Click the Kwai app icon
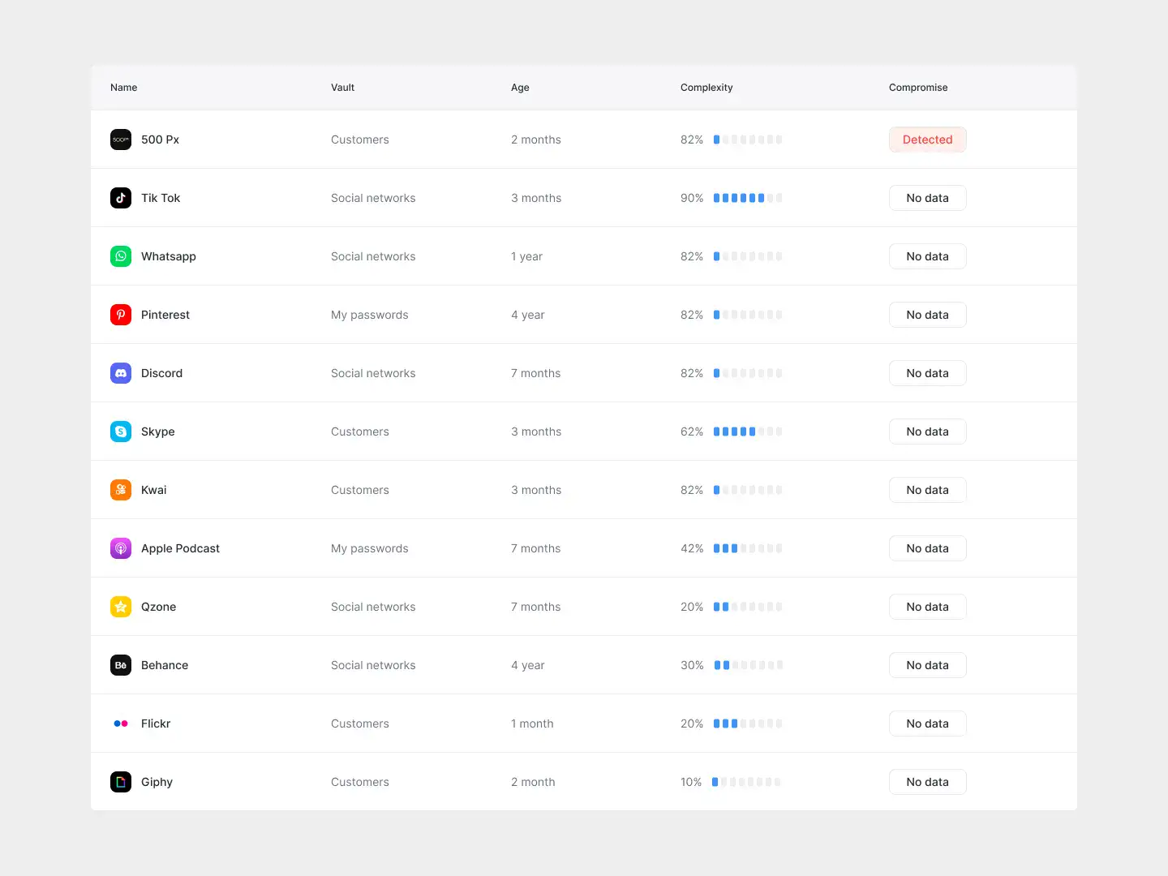Screen dimensions: 1168x876 point(121,490)
